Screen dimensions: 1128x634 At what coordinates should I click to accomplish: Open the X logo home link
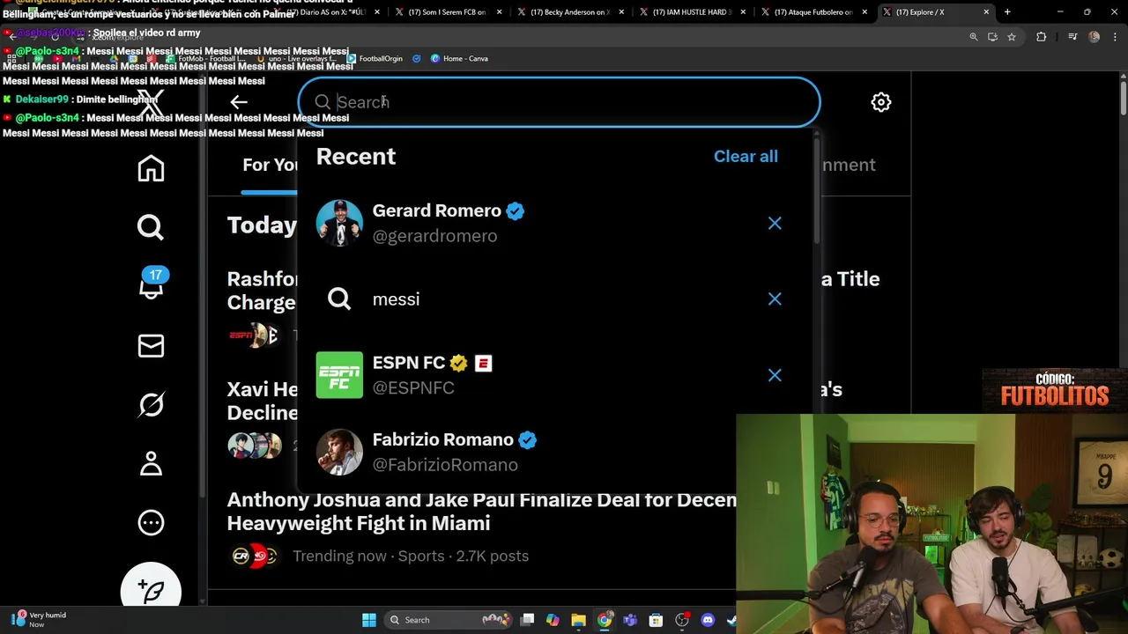(151, 103)
